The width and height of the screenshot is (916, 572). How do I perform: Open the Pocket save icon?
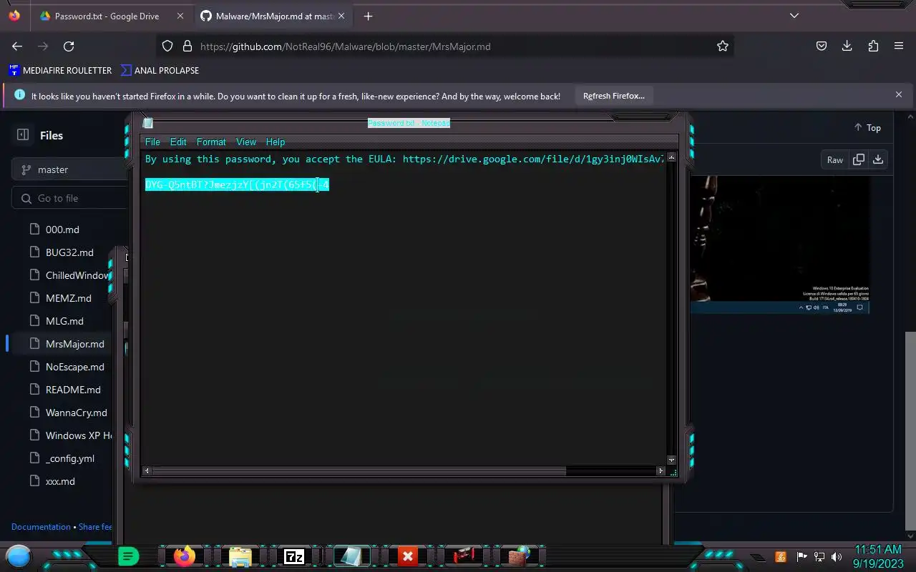(822, 46)
